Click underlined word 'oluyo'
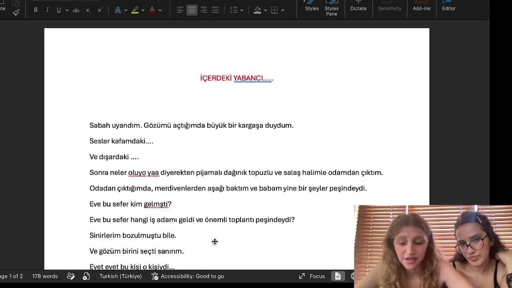Screen dimensions: 512x288 (x=137, y=172)
